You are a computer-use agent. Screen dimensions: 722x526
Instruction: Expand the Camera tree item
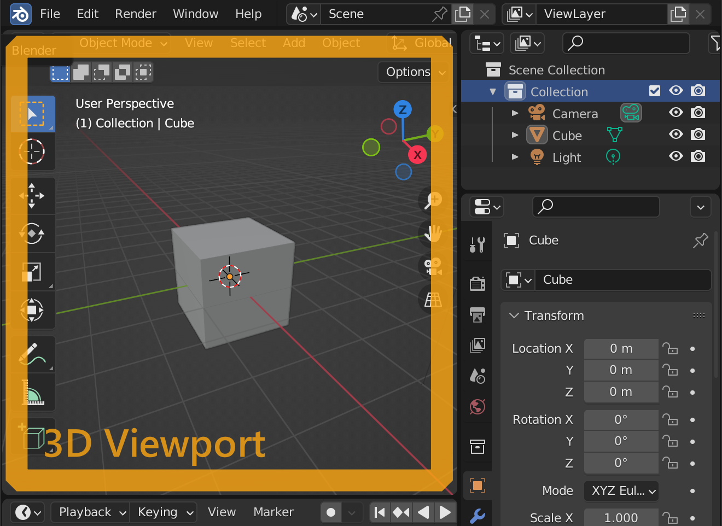515,113
